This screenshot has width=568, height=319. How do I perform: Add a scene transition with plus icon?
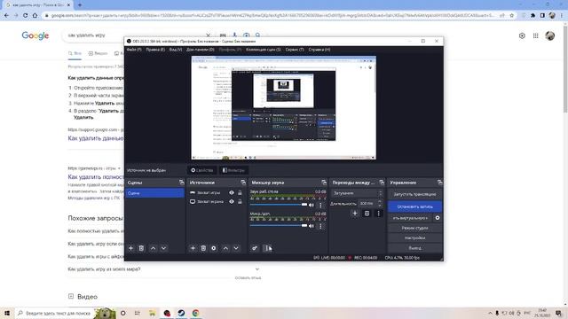(x=355, y=214)
